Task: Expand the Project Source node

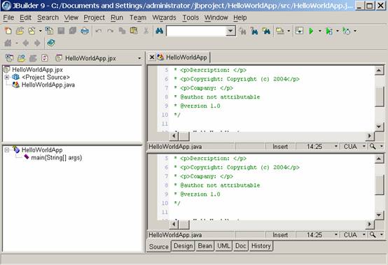Action: coord(7,78)
